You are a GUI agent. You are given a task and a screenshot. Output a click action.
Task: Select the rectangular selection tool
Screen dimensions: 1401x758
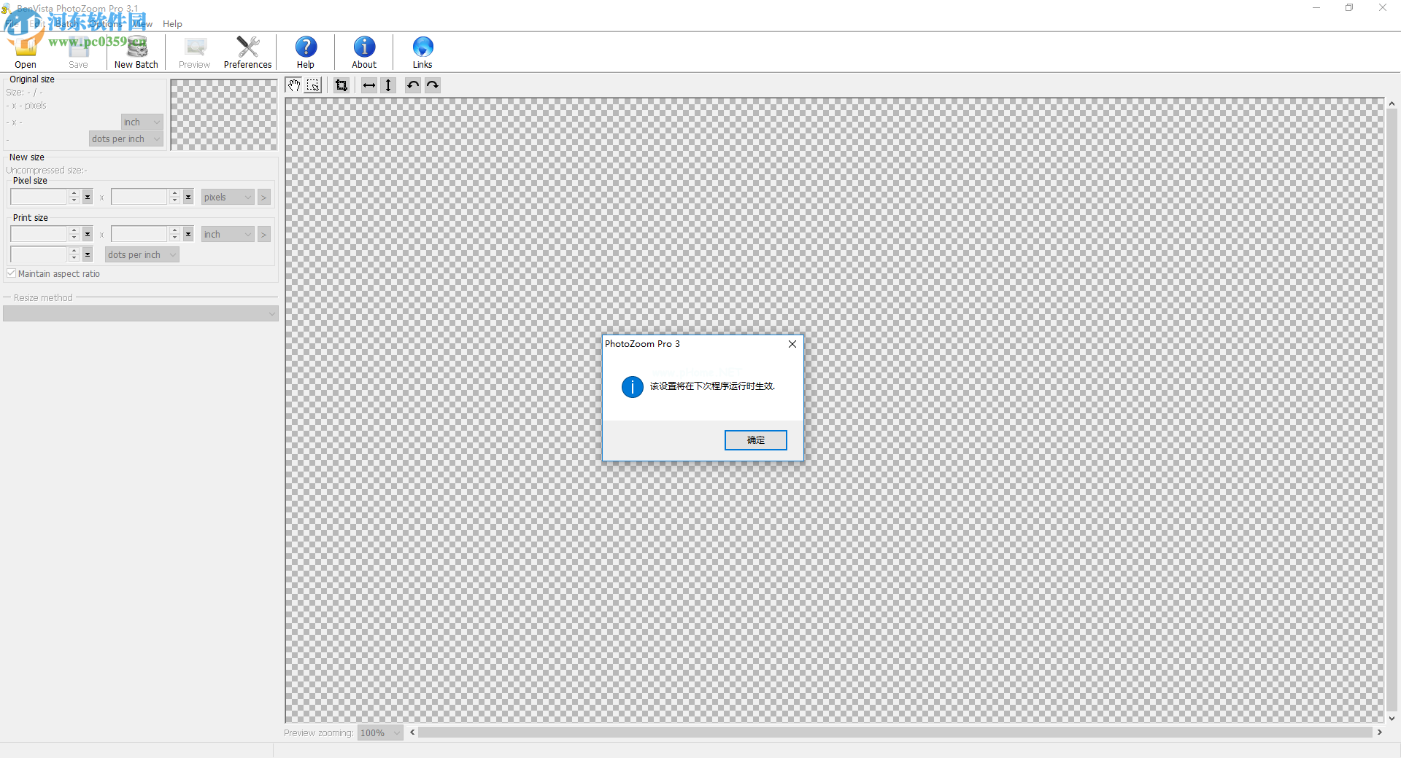313,85
